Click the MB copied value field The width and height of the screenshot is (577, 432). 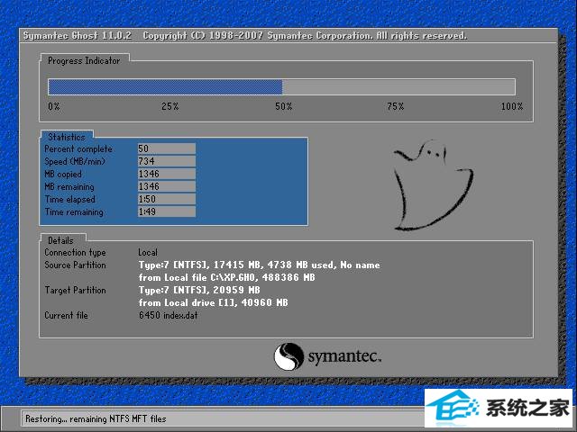pyautogui.click(x=166, y=174)
